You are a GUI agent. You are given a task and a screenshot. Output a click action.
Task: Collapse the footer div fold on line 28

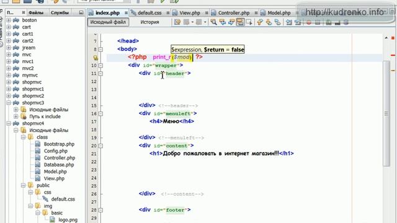[x=100, y=210]
